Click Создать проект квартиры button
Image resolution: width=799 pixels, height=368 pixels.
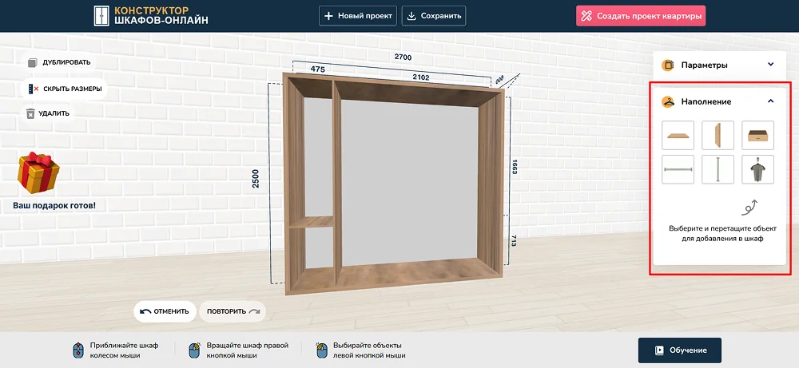click(641, 16)
